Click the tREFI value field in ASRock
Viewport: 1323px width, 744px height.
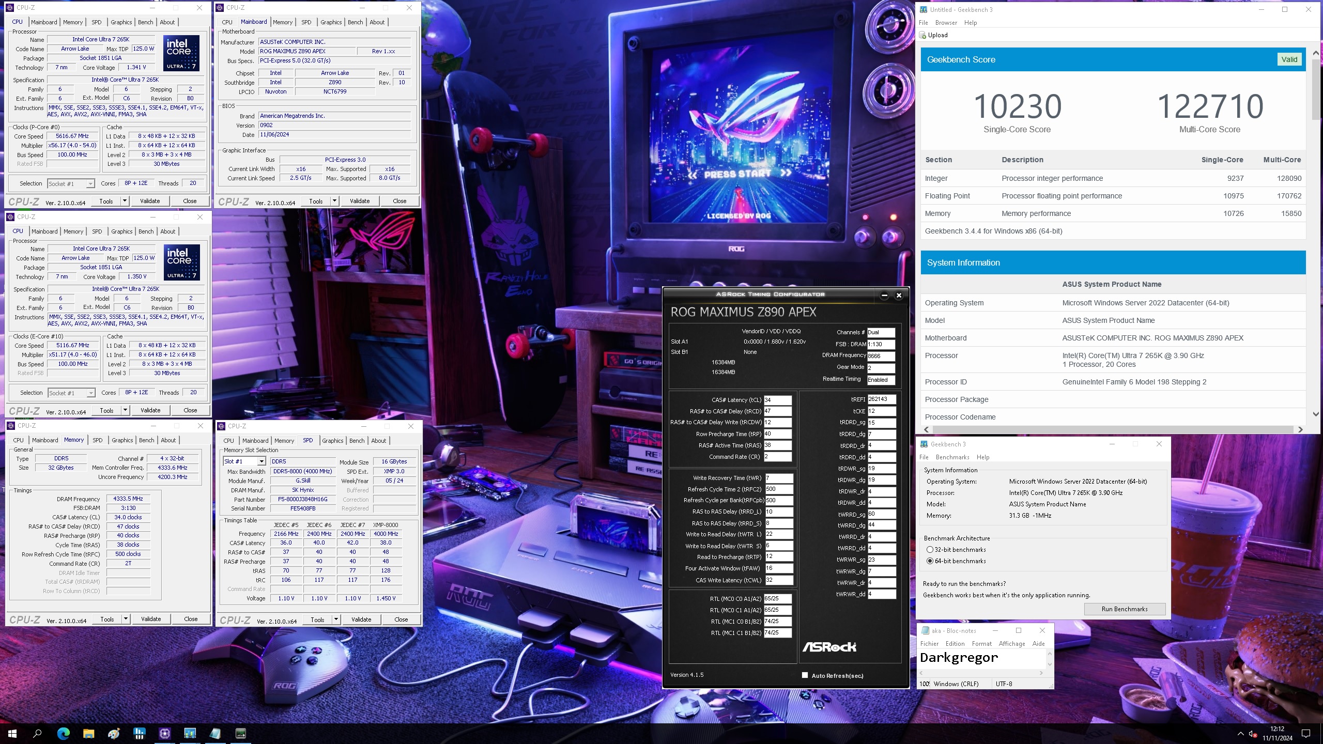click(x=881, y=399)
